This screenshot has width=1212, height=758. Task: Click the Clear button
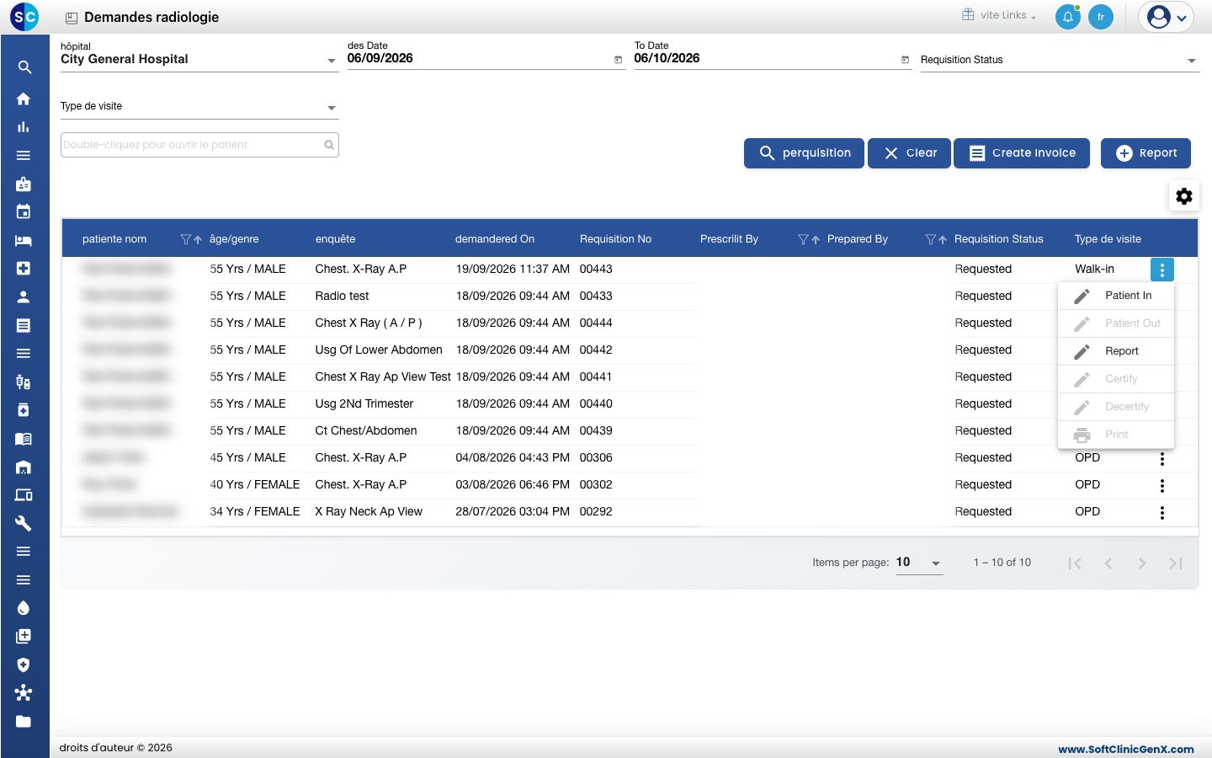pyautogui.click(x=910, y=153)
